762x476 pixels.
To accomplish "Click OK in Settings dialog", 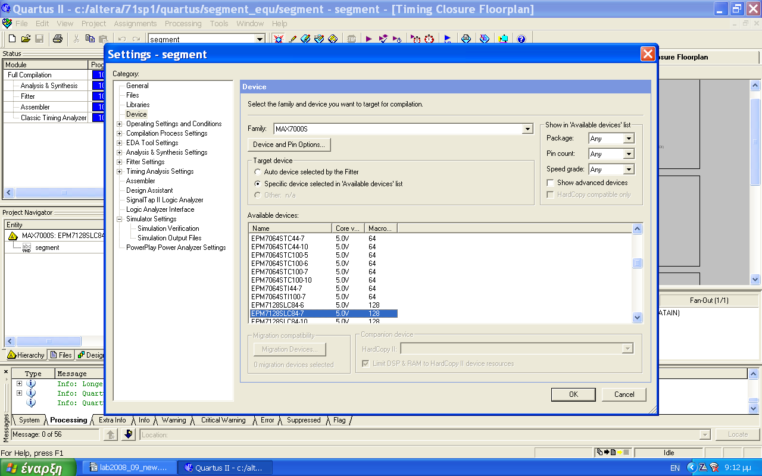I will pos(573,394).
